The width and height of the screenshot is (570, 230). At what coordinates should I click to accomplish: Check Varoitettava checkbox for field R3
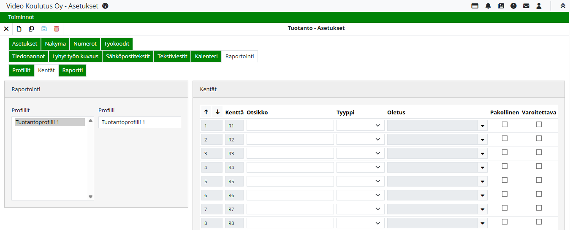click(539, 152)
